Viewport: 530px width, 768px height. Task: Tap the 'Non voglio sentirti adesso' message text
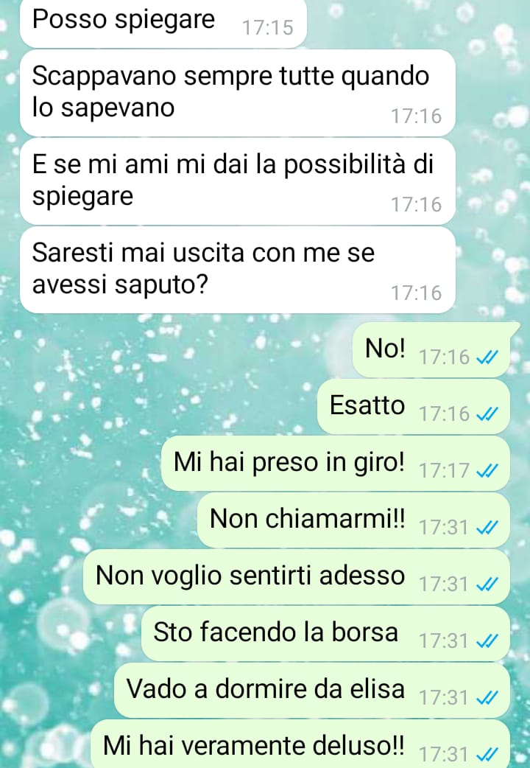(x=250, y=576)
